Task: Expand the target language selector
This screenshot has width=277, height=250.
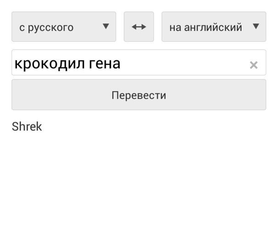Action: [x=214, y=27]
